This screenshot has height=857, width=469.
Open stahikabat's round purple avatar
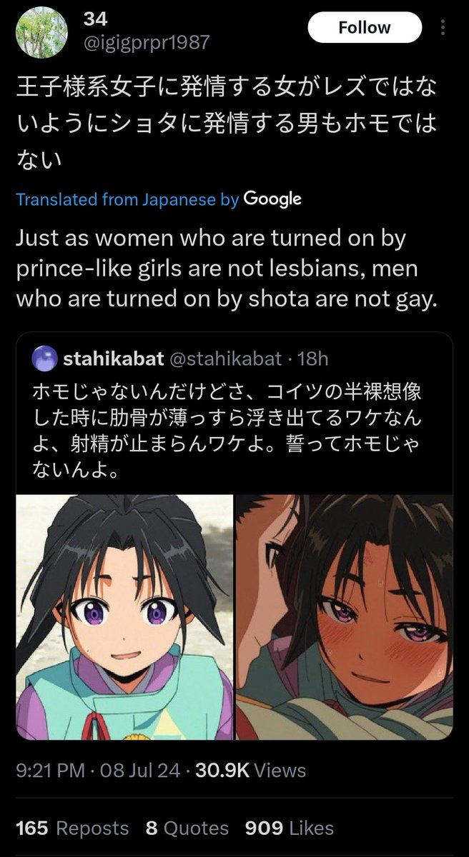point(45,358)
